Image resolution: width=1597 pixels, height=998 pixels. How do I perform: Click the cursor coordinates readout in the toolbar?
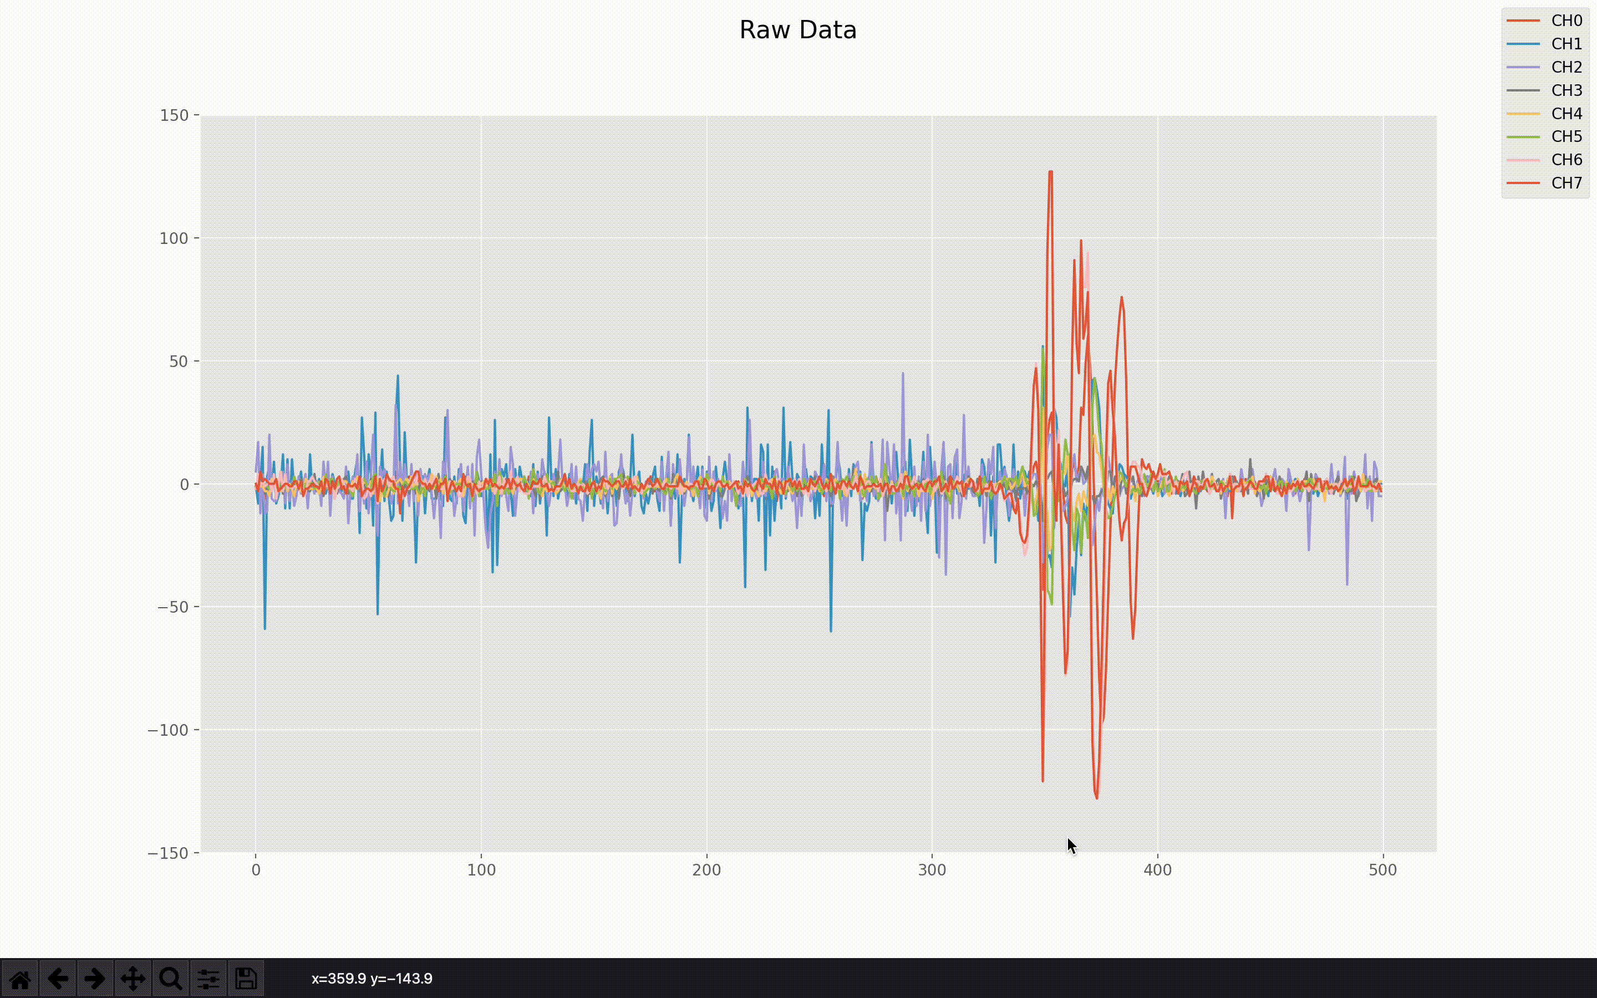[x=372, y=979]
